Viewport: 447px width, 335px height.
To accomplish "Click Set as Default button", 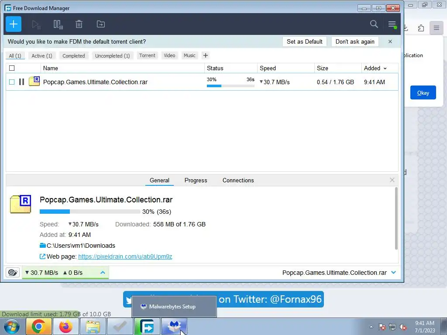I will pyautogui.click(x=304, y=41).
